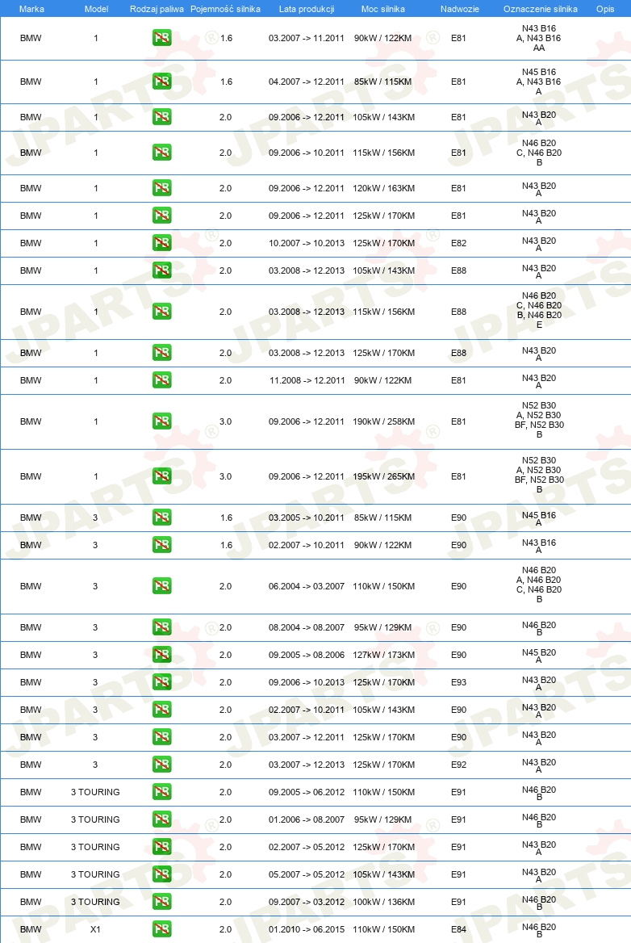This screenshot has height=943, width=631.
Task: Click the 100kW / 136KM power cell
Action: click(x=383, y=902)
